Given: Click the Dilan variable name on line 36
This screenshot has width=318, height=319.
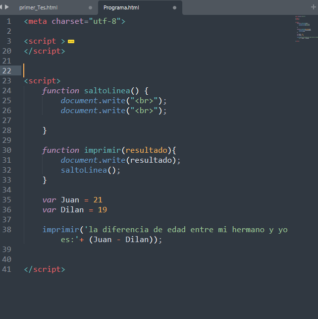Looking at the screenshot, I should point(72,210).
